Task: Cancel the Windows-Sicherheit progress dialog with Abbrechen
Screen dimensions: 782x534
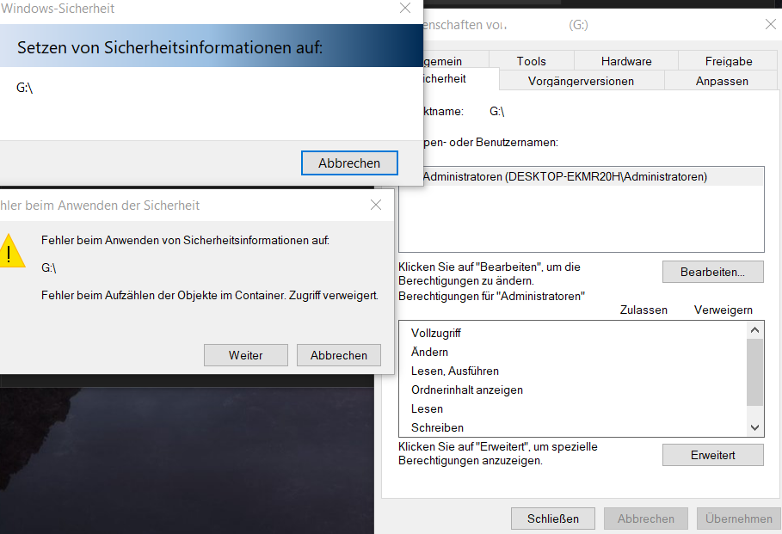Action: tap(349, 163)
